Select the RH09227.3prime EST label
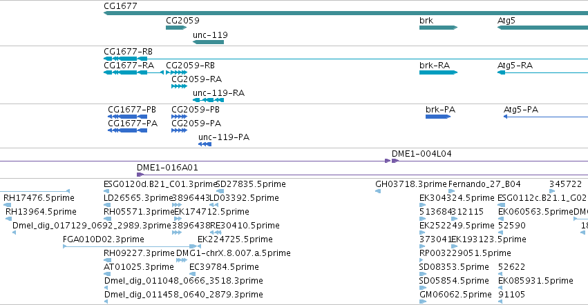 pyautogui.click(x=139, y=253)
